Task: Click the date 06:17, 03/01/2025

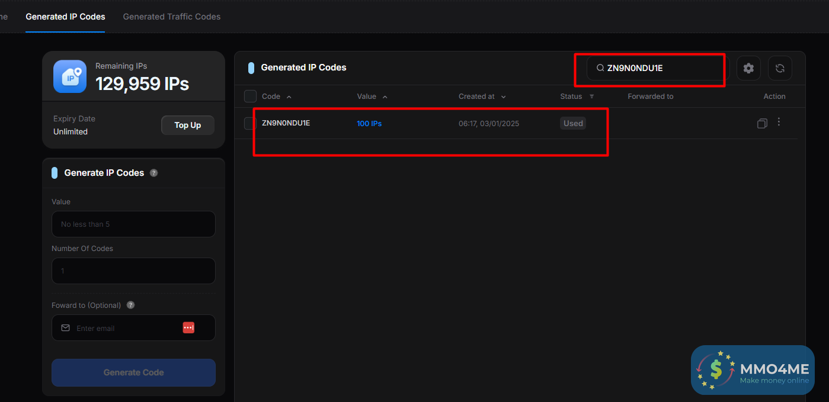Action: click(489, 124)
